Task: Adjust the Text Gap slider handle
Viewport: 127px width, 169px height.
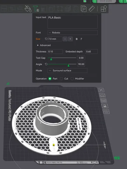Action: pyautogui.click(x=51, y=59)
